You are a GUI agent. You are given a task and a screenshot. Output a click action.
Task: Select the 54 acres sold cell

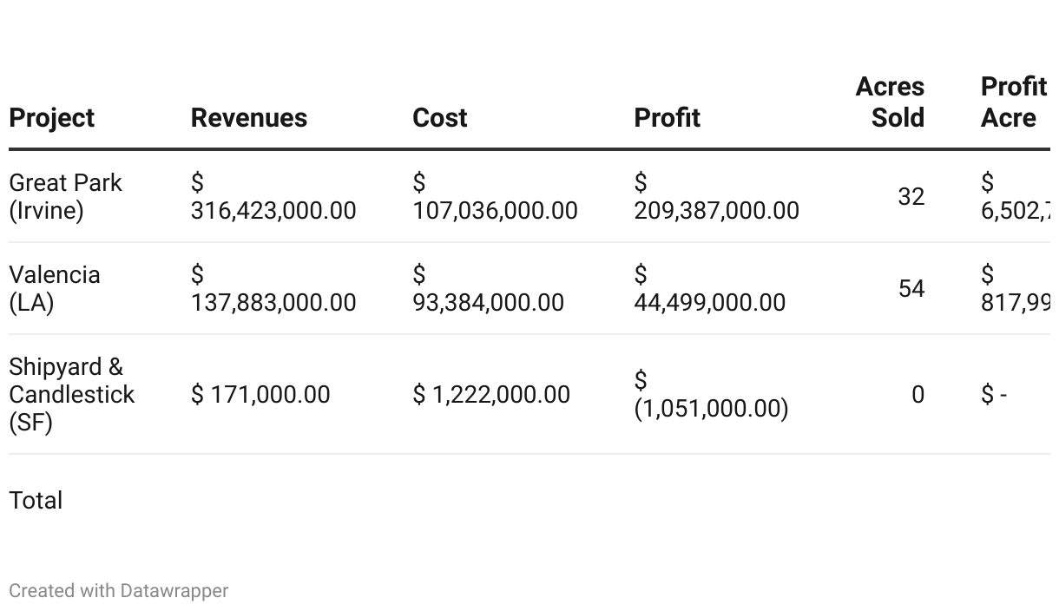911,289
